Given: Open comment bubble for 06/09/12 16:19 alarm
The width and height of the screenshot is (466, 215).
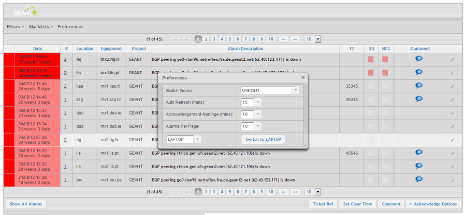Looking at the screenshot, I should click(419, 72).
